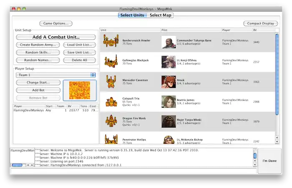Click the Gallowglas Blackjack mech sprite
292x188 pixels.
click(111, 61)
